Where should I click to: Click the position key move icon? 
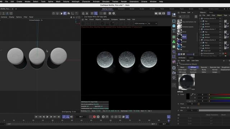[x=112, y=117]
